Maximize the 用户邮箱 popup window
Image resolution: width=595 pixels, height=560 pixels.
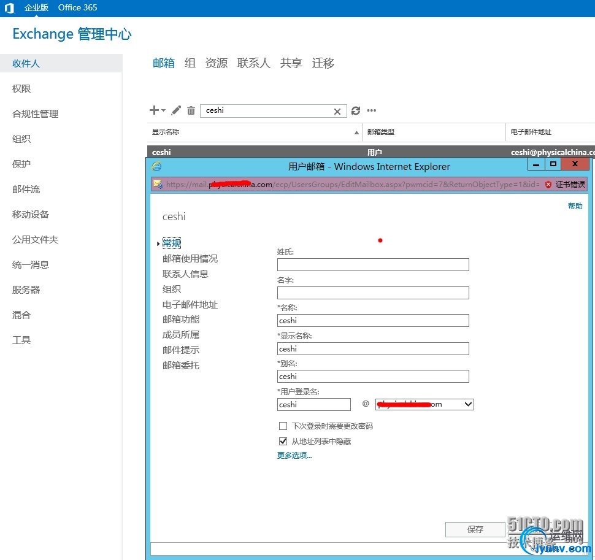(553, 164)
